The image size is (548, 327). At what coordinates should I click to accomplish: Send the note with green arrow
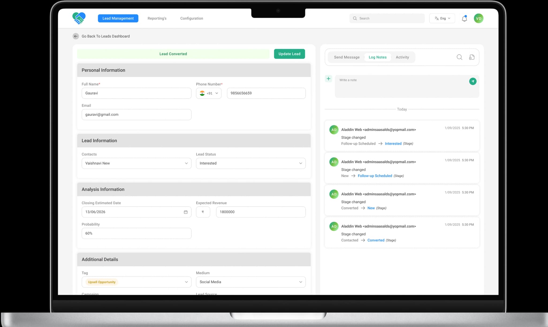tap(473, 81)
